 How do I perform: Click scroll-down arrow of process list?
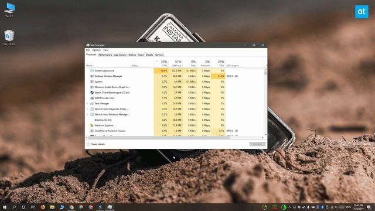pos(265,135)
